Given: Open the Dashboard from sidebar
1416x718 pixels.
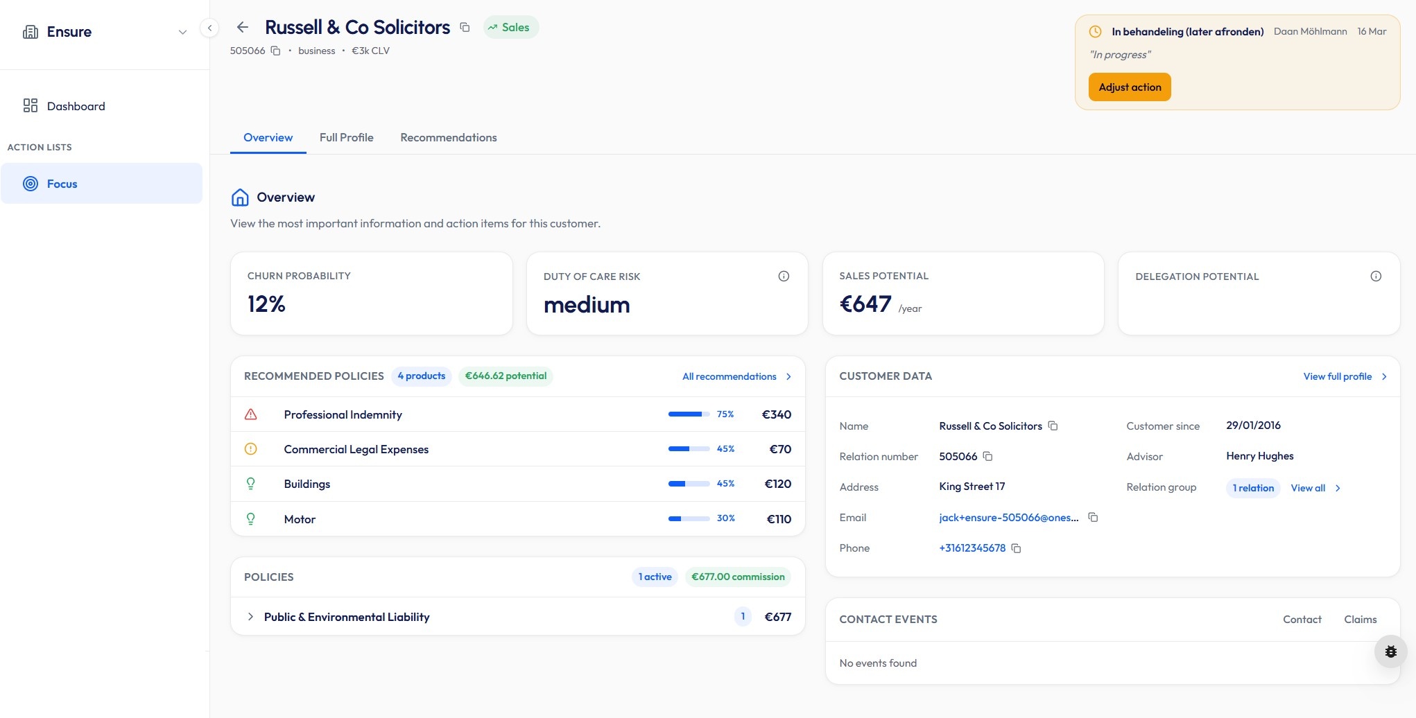Looking at the screenshot, I should [x=76, y=106].
